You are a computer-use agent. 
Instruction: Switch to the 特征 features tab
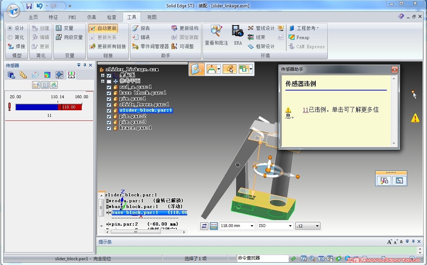[x=53, y=17]
